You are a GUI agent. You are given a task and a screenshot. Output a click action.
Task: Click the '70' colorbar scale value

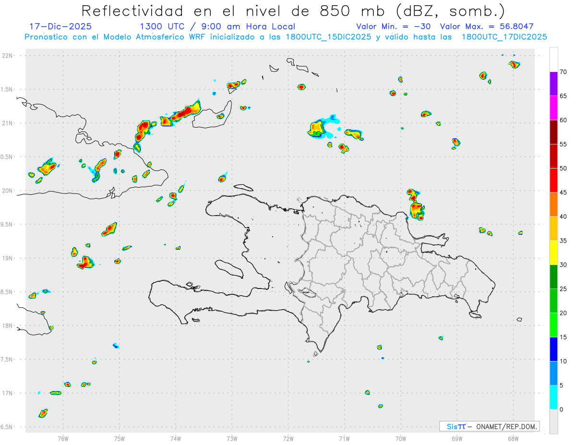click(x=564, y=72)
